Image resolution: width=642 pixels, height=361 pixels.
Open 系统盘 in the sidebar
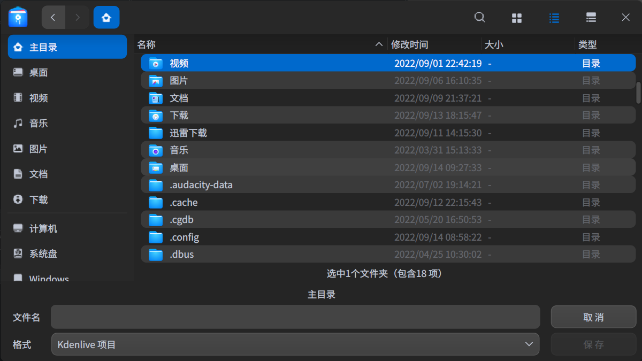[x=67, y=254]
